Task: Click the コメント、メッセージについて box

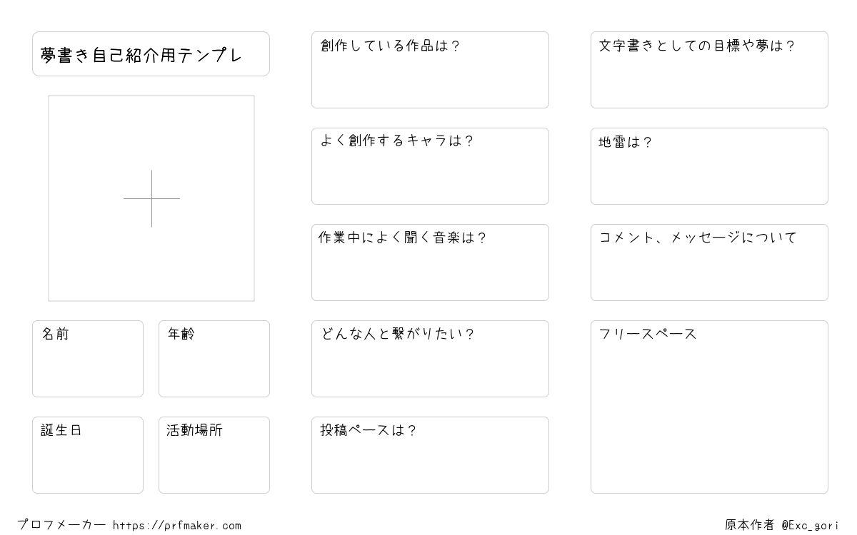Action: point(709,263)
